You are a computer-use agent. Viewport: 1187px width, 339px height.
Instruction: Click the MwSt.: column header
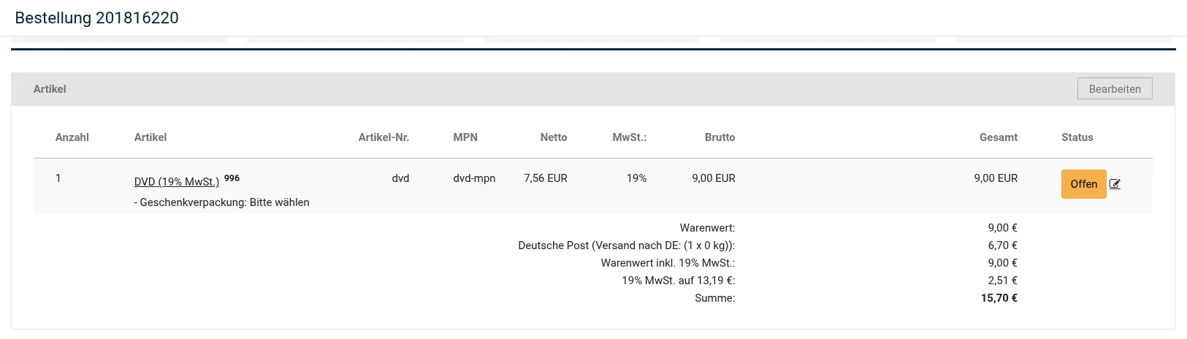630,137
